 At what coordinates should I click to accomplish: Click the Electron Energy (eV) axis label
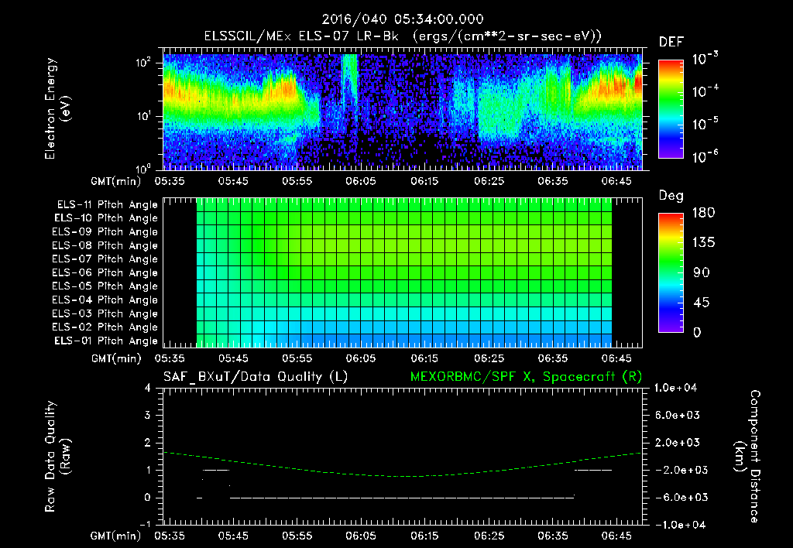[x=57, y=108]
